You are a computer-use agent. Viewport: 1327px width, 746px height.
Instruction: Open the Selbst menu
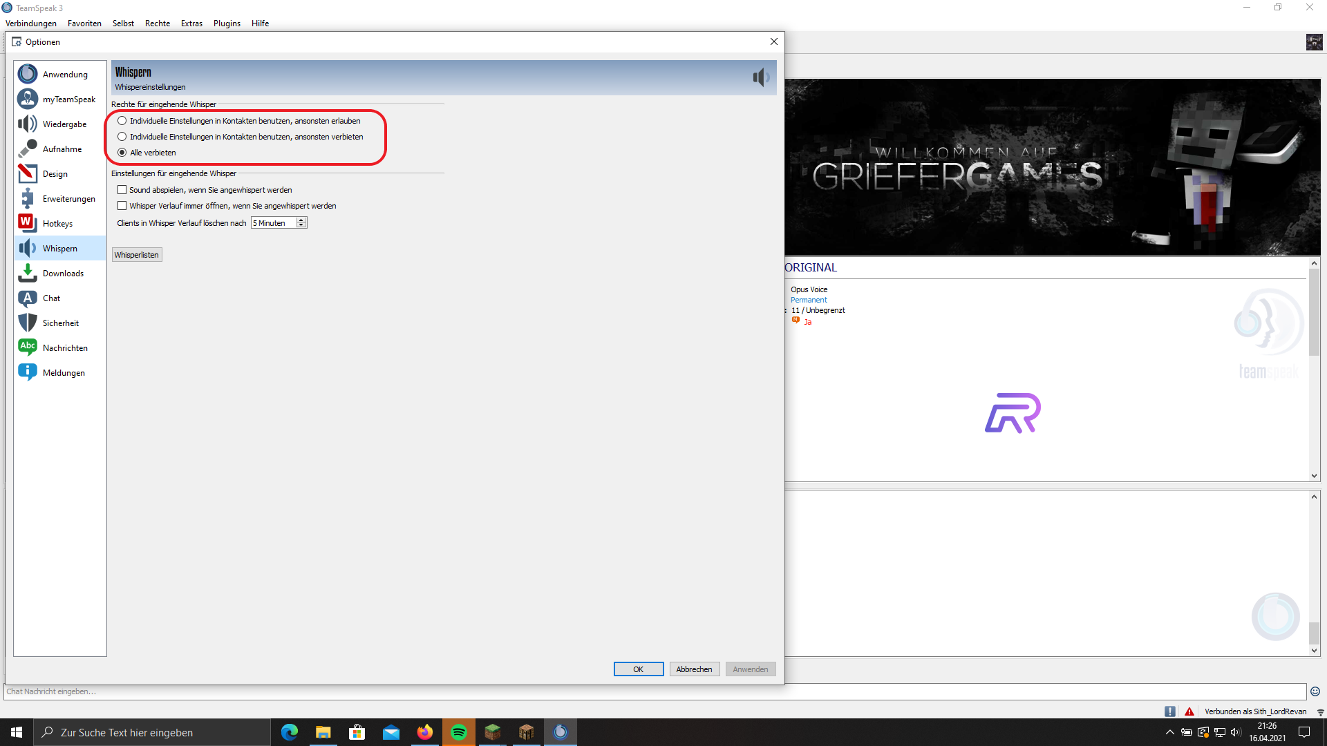click(x=123, y=23)
